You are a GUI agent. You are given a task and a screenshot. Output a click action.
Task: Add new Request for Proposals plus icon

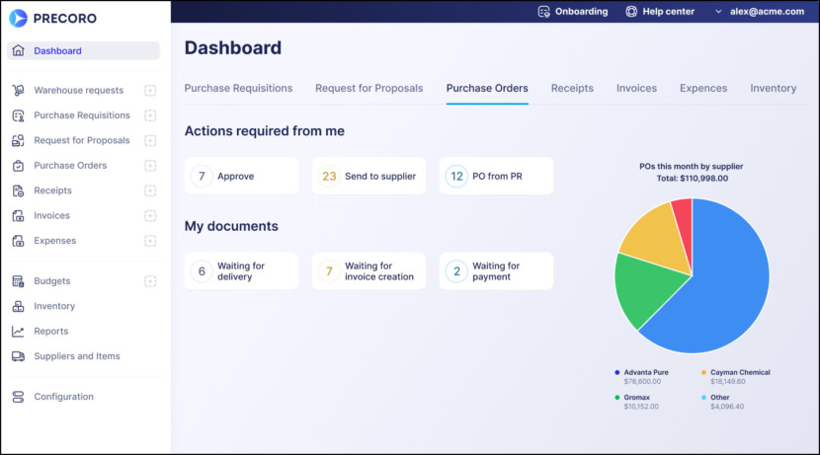(x=150, y=140)
